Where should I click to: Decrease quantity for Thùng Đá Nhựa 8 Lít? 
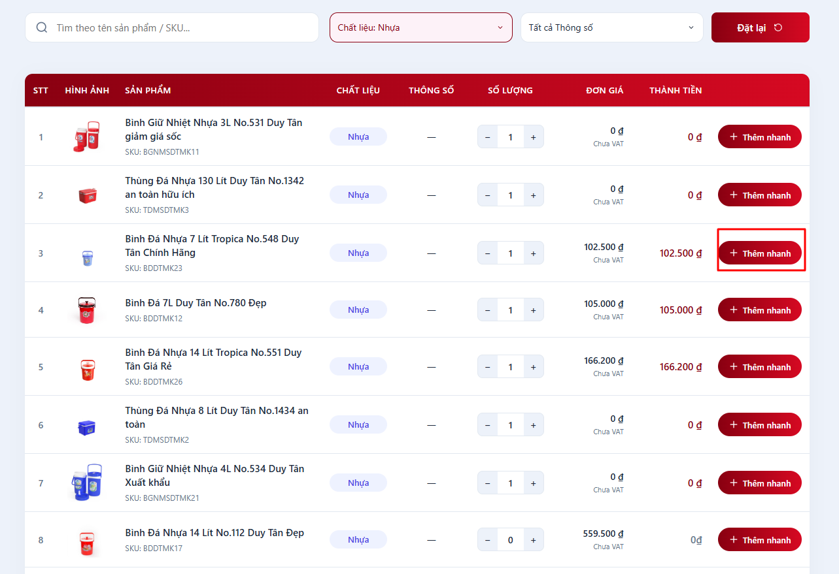click(x=488, y=425)
